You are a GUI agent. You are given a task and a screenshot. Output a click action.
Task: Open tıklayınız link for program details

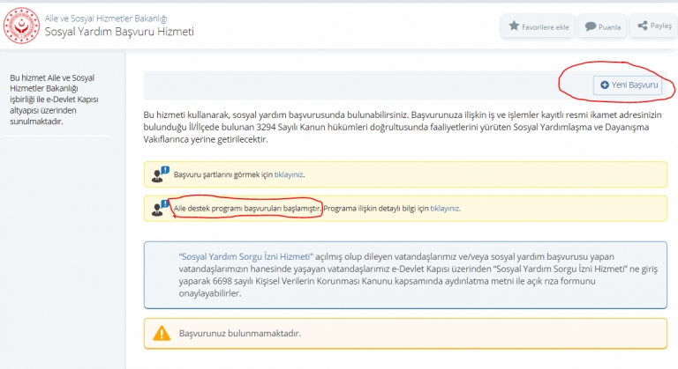coord(444,209)
